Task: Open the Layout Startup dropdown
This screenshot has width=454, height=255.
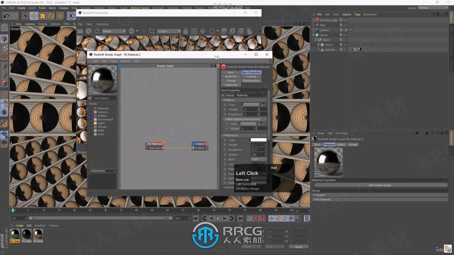Action: click(433, 8)
